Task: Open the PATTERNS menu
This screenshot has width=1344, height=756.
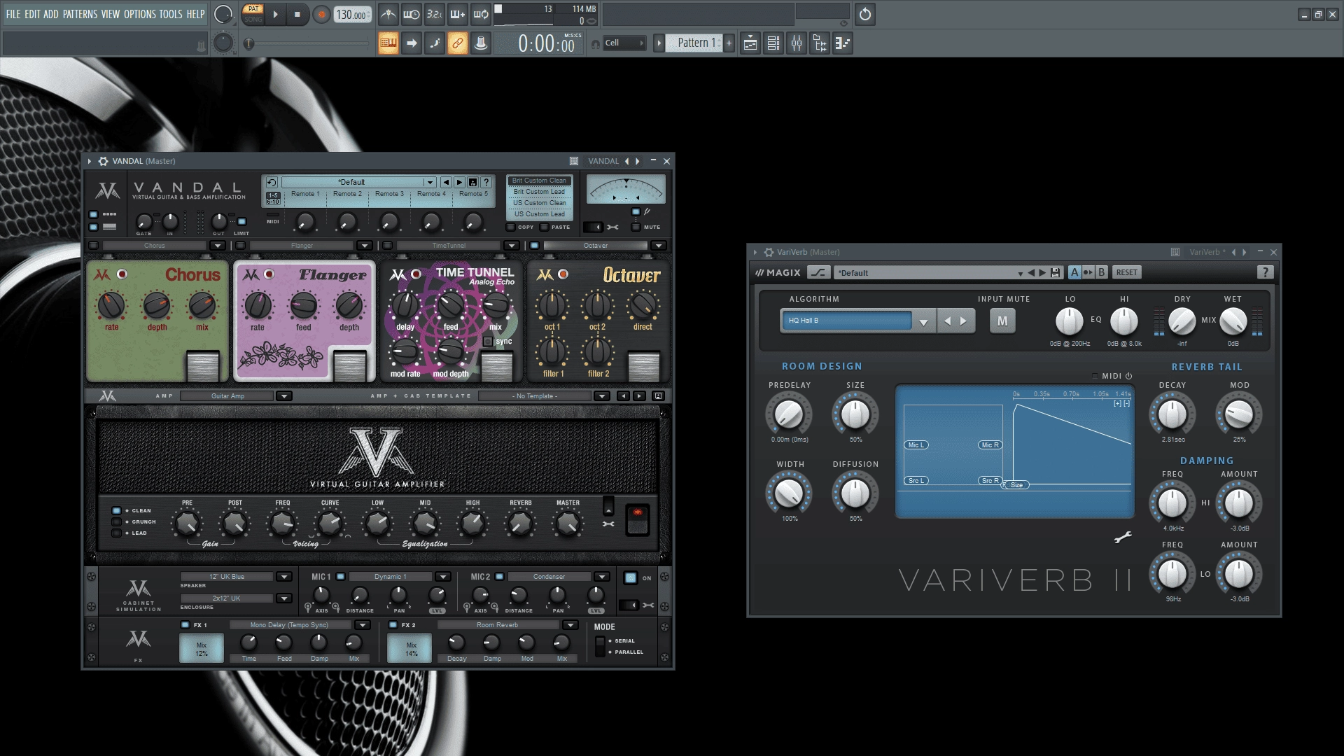Action: click(80, 14)
